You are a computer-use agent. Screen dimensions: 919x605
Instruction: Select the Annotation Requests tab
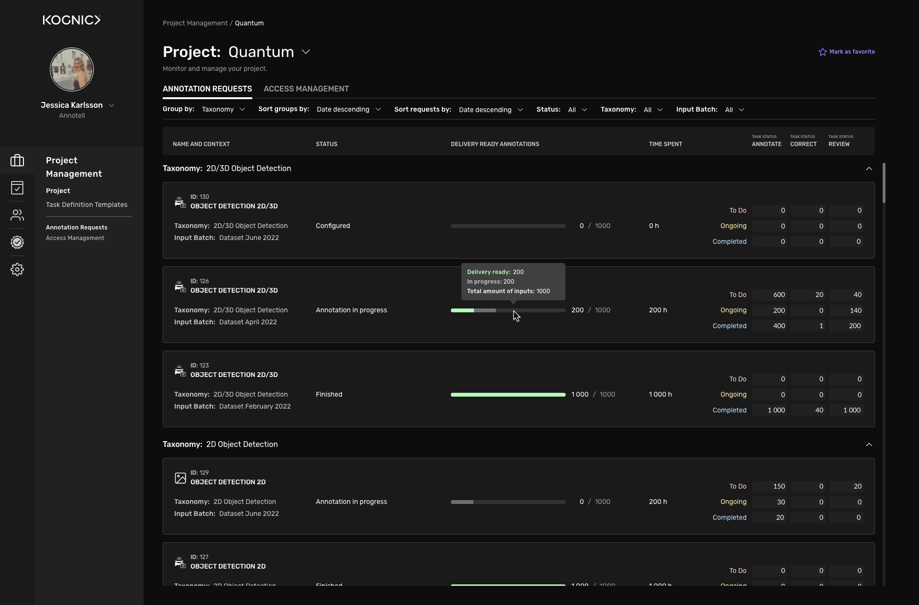pos(207,89)
